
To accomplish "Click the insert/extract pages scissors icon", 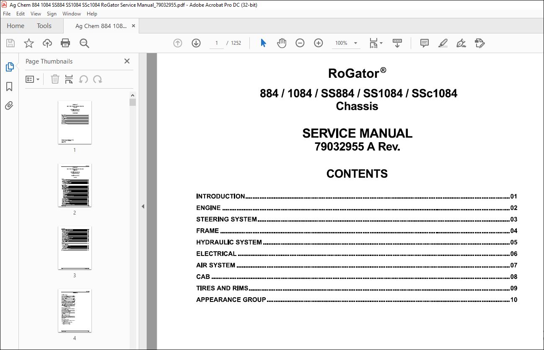I will coord(69,79).
